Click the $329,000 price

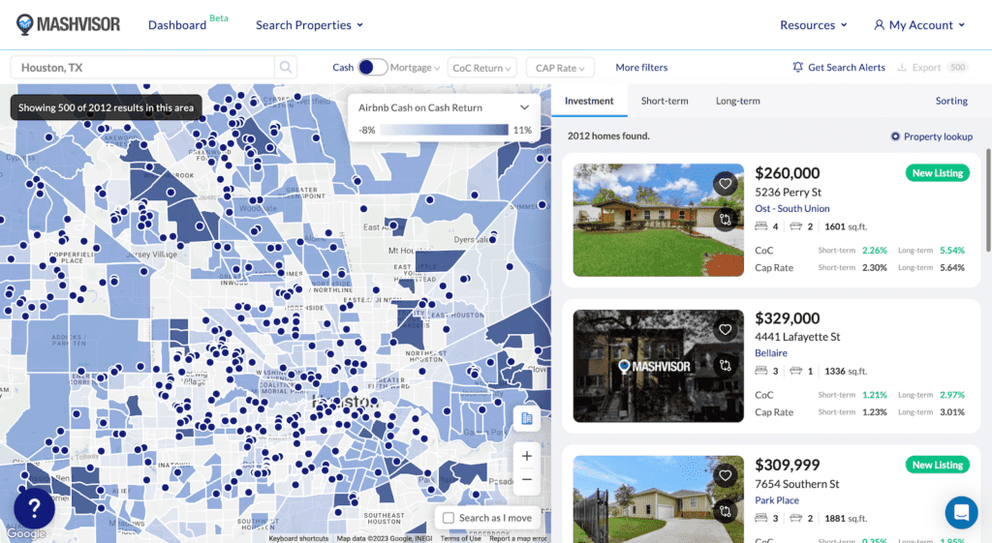pos(787,318)
